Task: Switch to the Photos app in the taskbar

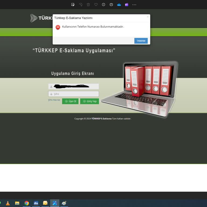Action: (x=55, y=203)
